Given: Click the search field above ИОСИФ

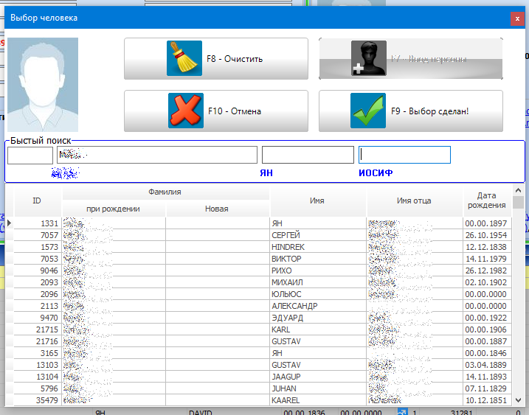Looking at the screenshot, I should (404, 156).
